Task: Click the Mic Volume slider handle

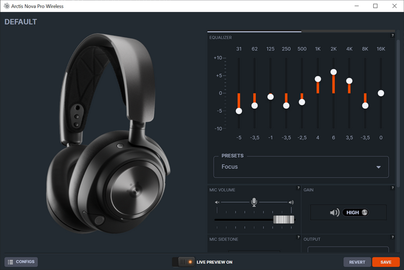Action: pyautogui.click(x=283, y=219)
